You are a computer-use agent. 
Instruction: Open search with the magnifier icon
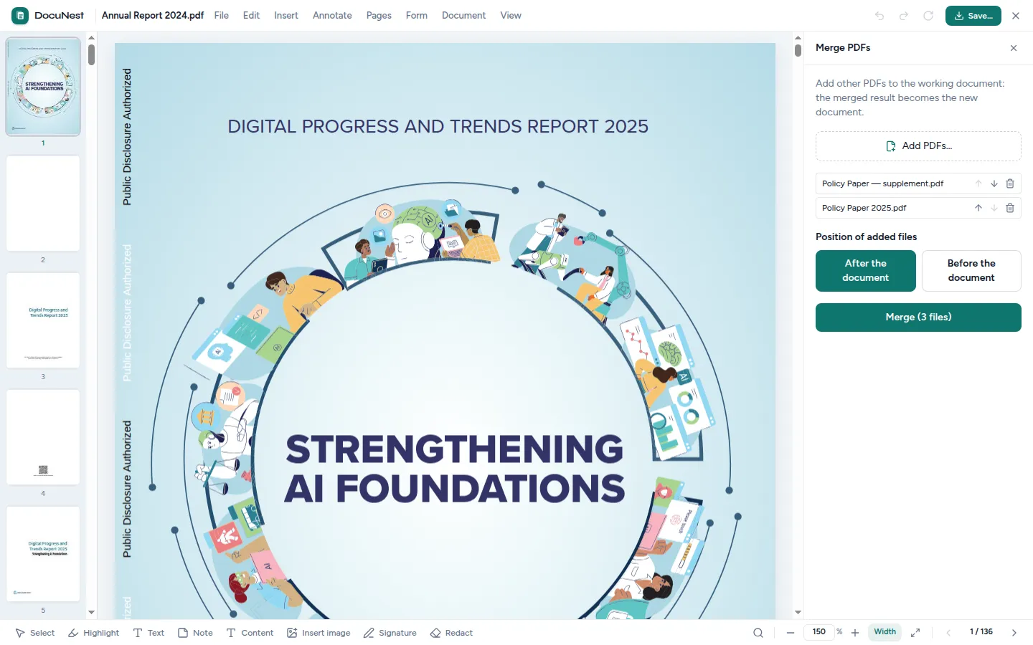pos(758,633)
